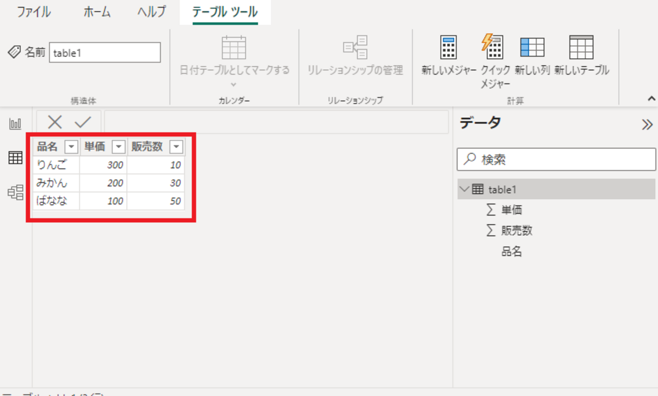The image size is (658, 396).
Task: Click Mark as Date Table calendar icon
Action: point(234,48)
